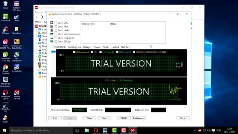The height and width of the screenshot is (134, 238).
Task: Open File Explorer from the taskbar
Action: (x=87, y=130)
